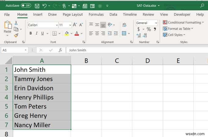208x137 pixels.
Task: Click the Merge & Center icon
Action: coord(124,33)
